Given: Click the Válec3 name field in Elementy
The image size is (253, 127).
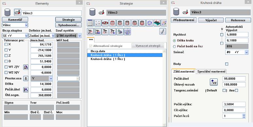Looking at the screenshot, I should [x=52, y=13].
